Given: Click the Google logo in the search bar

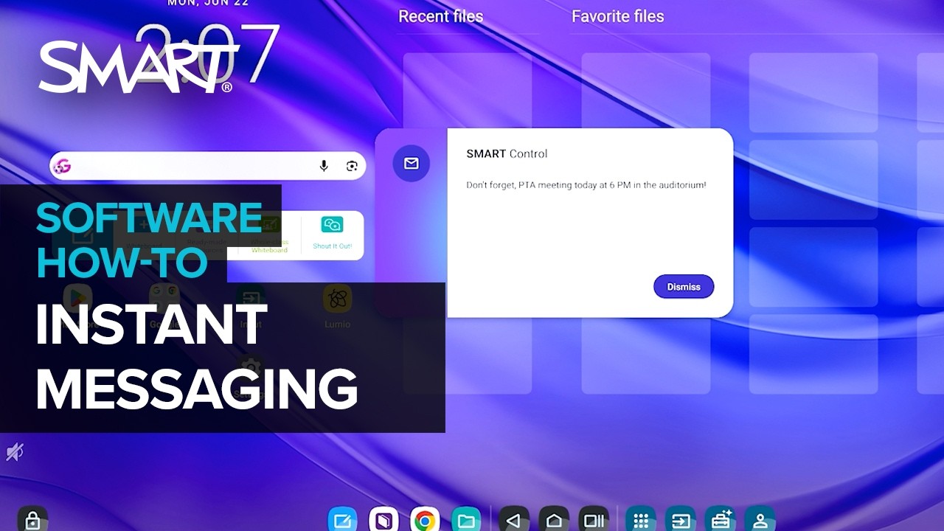Looking at the screenshot, I should point(63,166).
